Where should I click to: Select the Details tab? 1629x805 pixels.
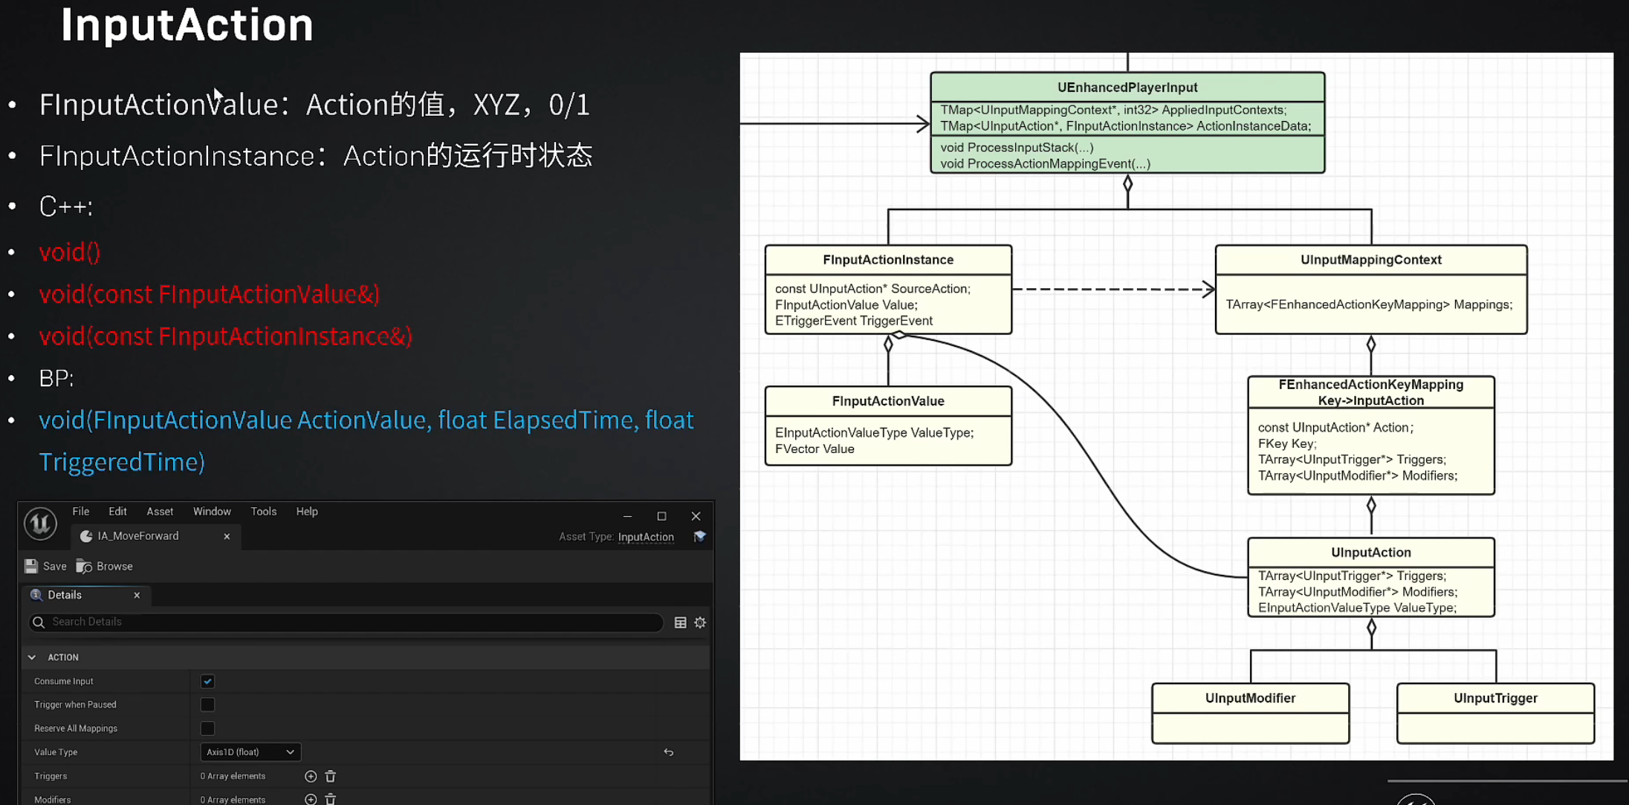tap(86, 595)
